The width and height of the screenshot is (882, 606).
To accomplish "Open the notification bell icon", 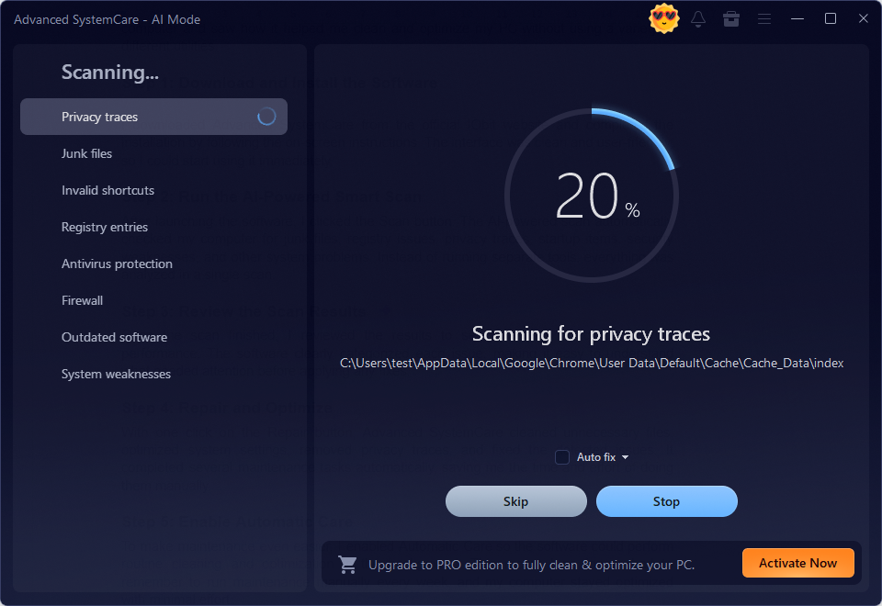I will coord(698,19).
